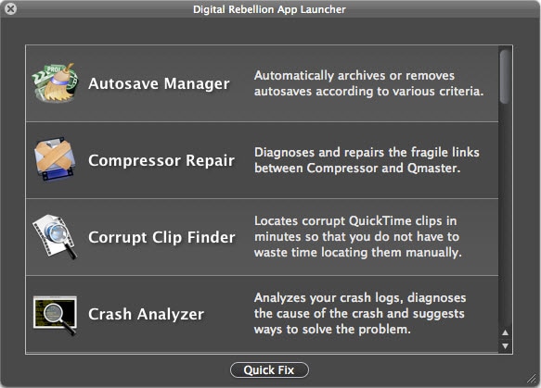Click the Autosave Manager description text
The height and width of the screenshot is (388, 541).
pos(368,83)
